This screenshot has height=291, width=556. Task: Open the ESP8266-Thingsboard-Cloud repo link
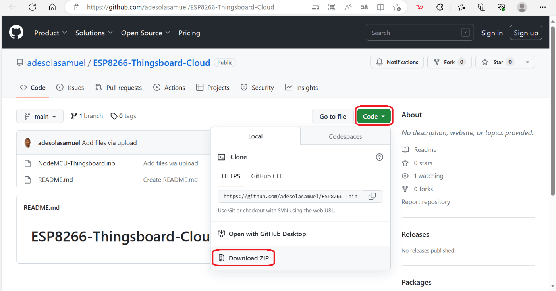[x=151, y=63]
